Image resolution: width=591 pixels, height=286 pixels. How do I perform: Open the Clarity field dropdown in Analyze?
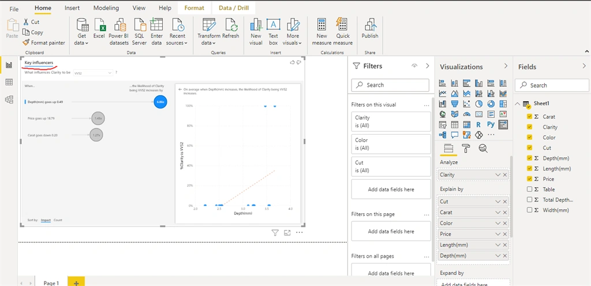[498, 174]
